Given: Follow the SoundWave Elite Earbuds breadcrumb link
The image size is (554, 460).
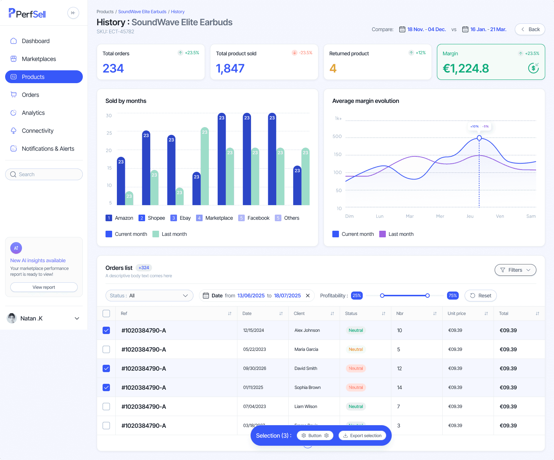Looking at the screenshot, I should [142, 12].
